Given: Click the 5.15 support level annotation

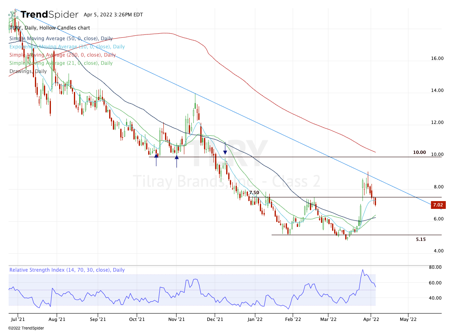Looking at the screenshot, I should pos(421,239).
